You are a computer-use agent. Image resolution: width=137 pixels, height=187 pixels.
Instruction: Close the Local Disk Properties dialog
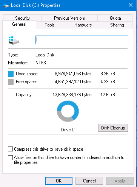pos(131,5)
